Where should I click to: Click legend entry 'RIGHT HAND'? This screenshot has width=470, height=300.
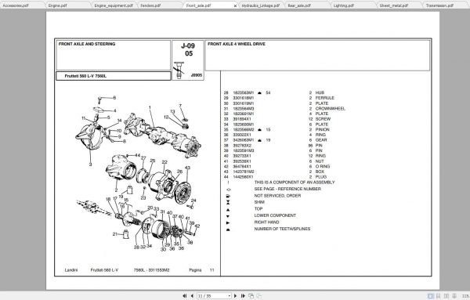tap(266, 222)
